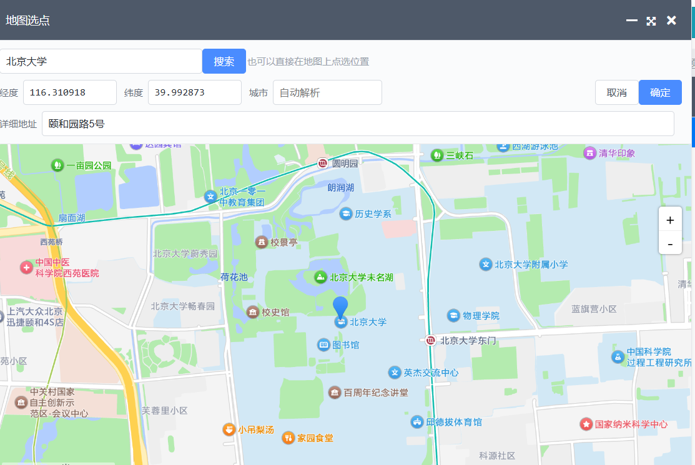Focus the 北京大学 search input field

(x=101, y=61)
